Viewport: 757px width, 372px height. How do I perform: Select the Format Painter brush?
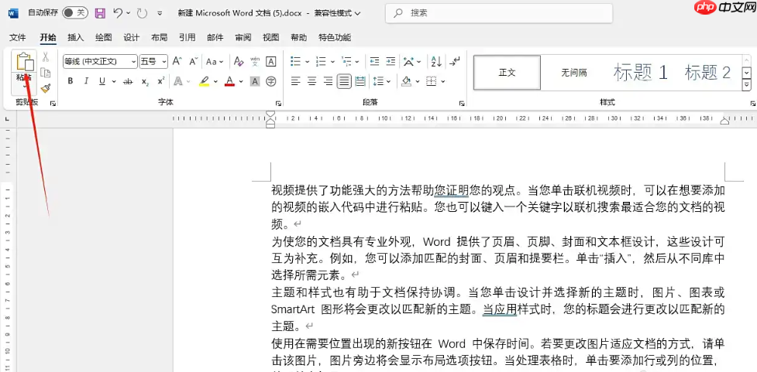[x=46, y=88]
